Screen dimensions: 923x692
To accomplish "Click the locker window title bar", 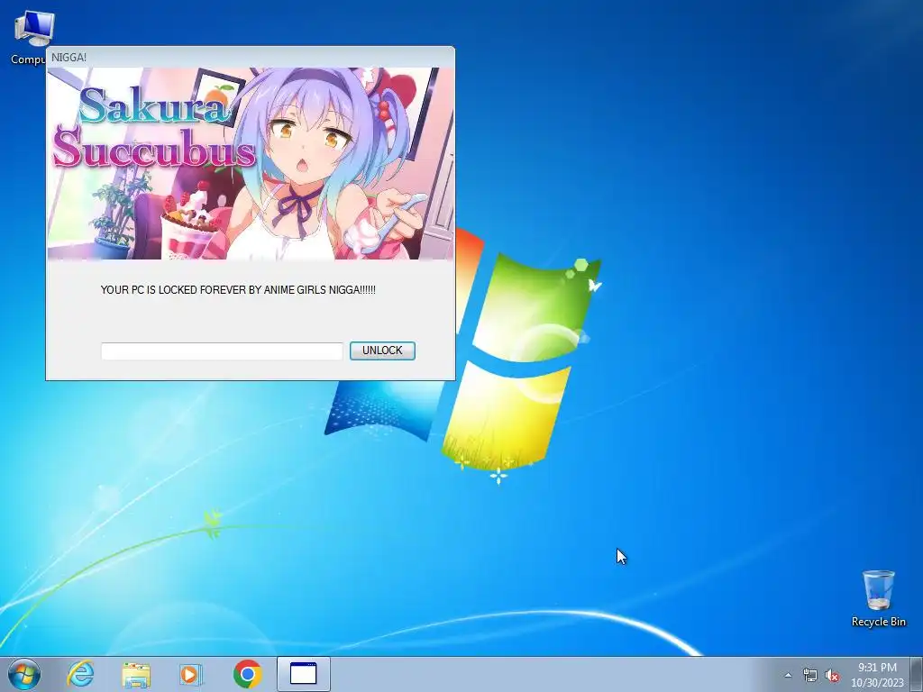I will coord(251,57).
